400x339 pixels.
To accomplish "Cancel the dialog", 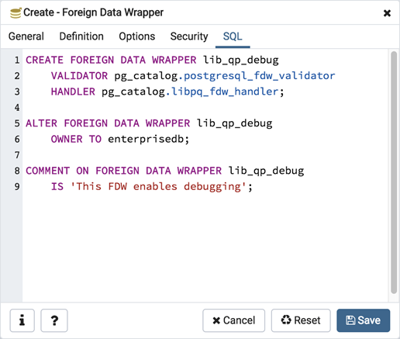I will [234, 320].
